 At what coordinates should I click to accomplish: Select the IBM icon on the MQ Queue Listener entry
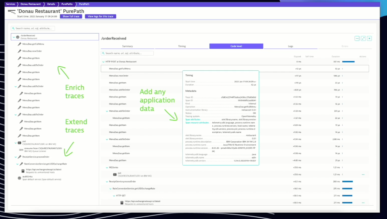21,150
